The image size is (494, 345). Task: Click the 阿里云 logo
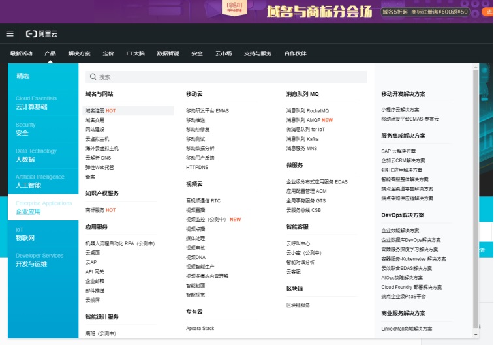pyautogui.click(x=42, y=33)
